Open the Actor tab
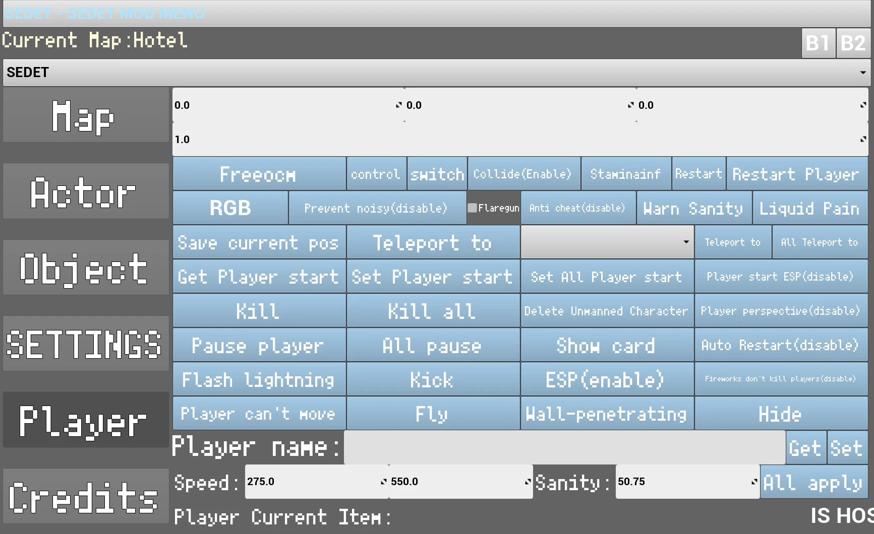The height and width of the screenshot is (534, 874). click(86, 191)
